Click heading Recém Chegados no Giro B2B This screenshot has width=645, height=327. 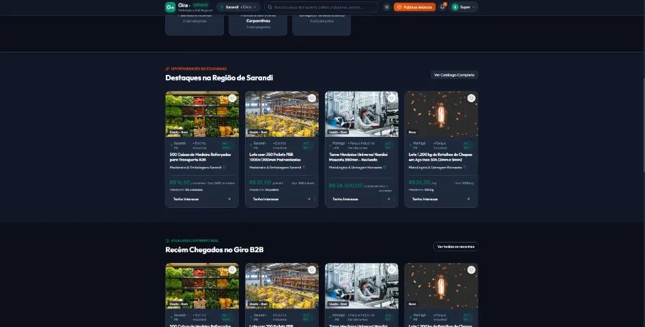214,250
